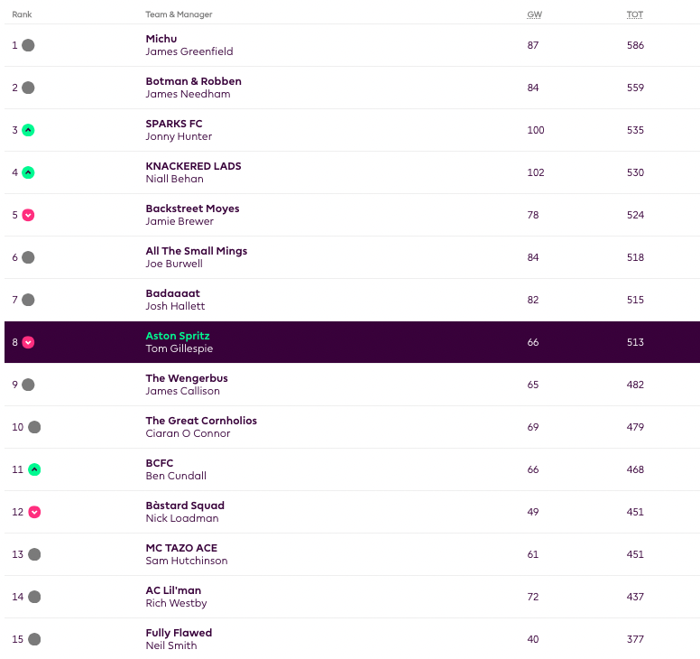Select The Great Cornholios team
This screenshot has height=659, width=700.
point(201,421)
